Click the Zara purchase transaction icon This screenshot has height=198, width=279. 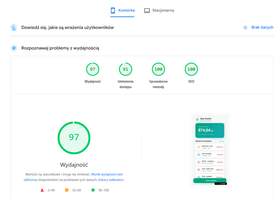click(199, 169)
